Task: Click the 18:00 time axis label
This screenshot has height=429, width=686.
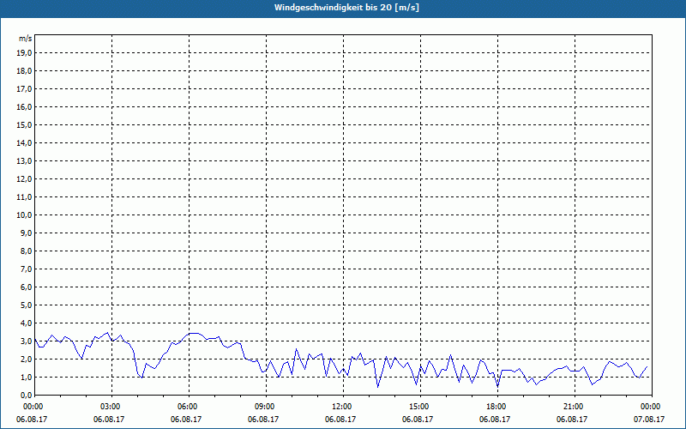Action: 498,407
